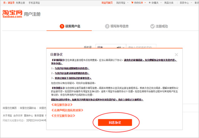Open the 《淘宝服务协议》 link

(62, 105)
